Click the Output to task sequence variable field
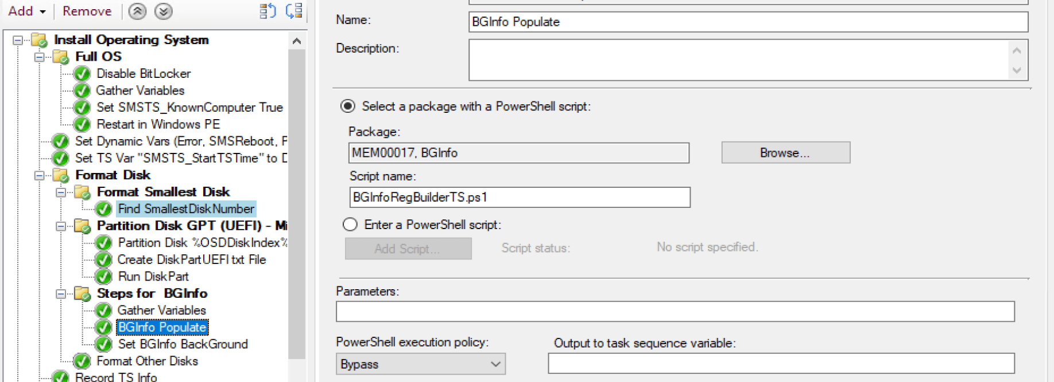The height and width of the screenshot is (382, 1054). pyautogui.click(x=781, y=364)
